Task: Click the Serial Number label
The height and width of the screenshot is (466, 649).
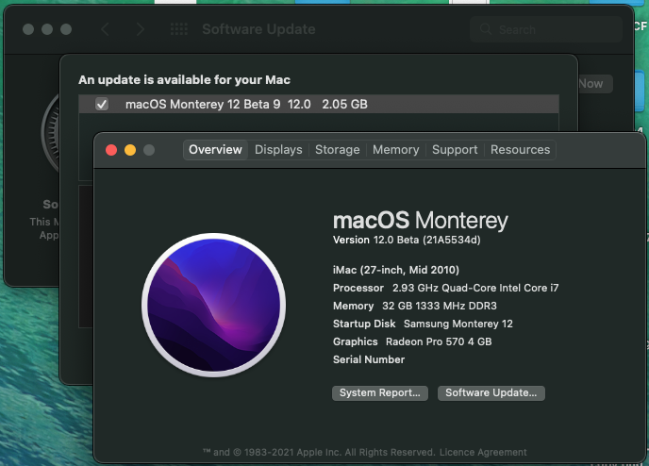Action: 369,359
